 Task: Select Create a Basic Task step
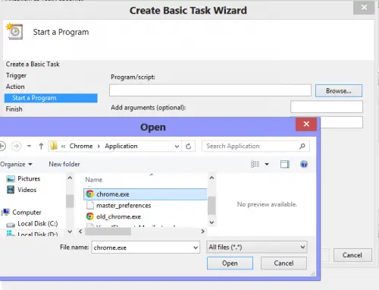tap(33, 65)
